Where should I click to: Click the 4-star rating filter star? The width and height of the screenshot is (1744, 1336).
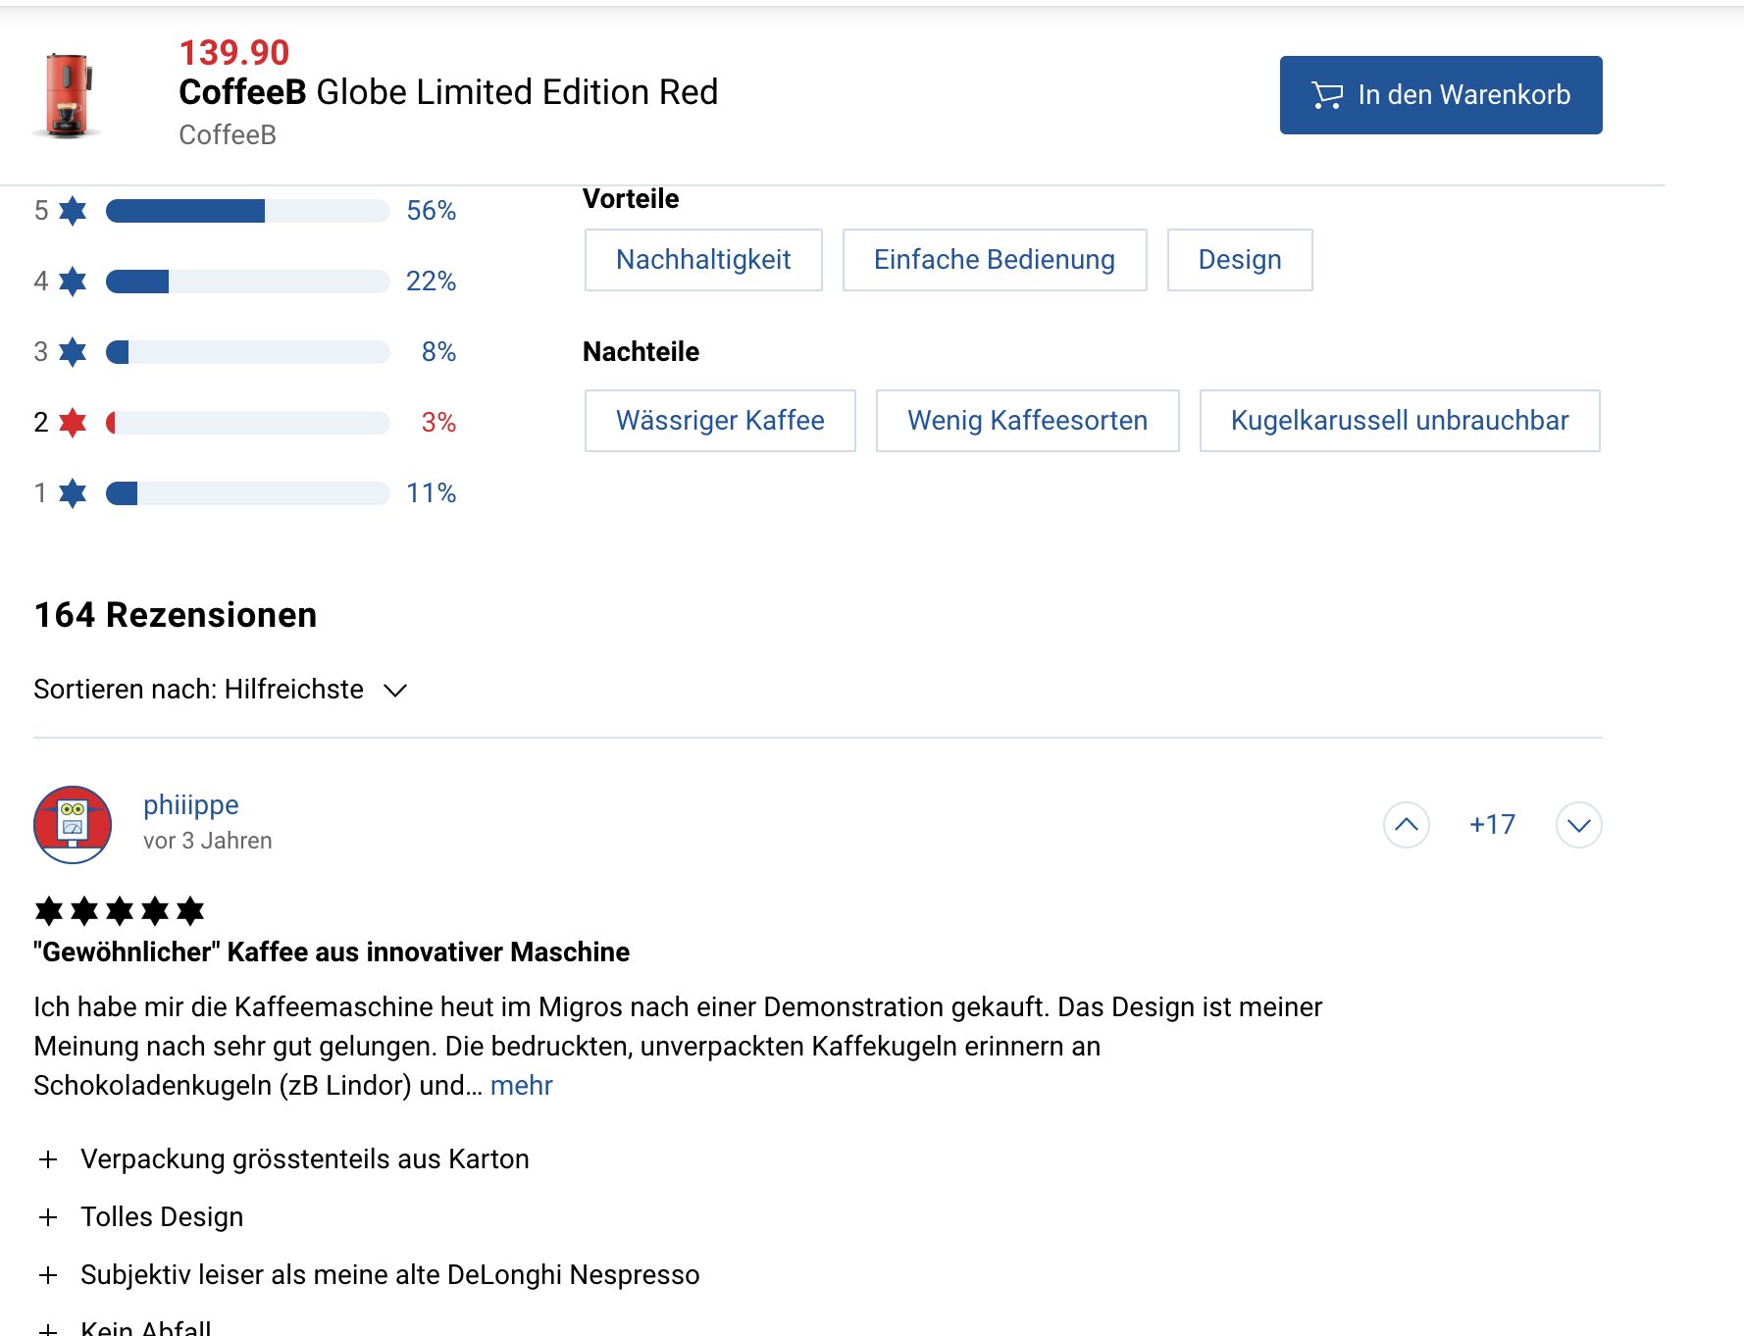[x=73, y=282]
